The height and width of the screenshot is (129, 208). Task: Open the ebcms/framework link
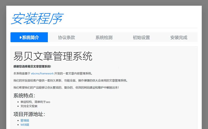click(42, 74)
